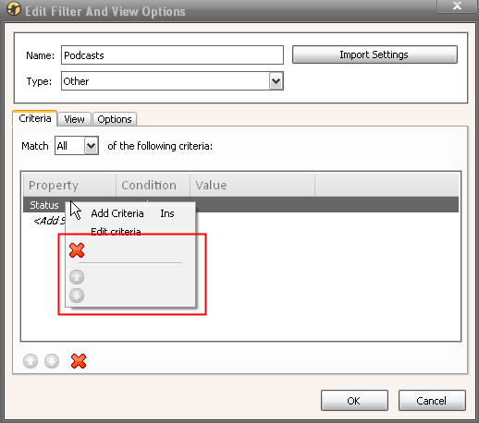
Task: Click the Property column header
Action: (x=69, y=185)
